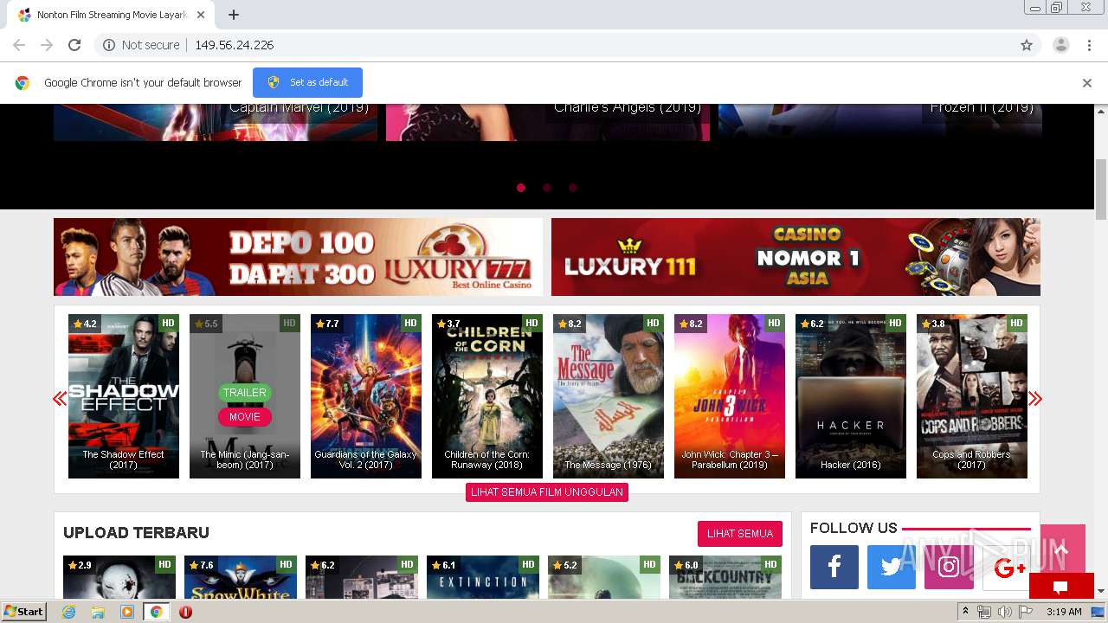Open Frozen II (2019) slider item
This screenshot has width=1108, height=623.
click(x=880, y=122)
